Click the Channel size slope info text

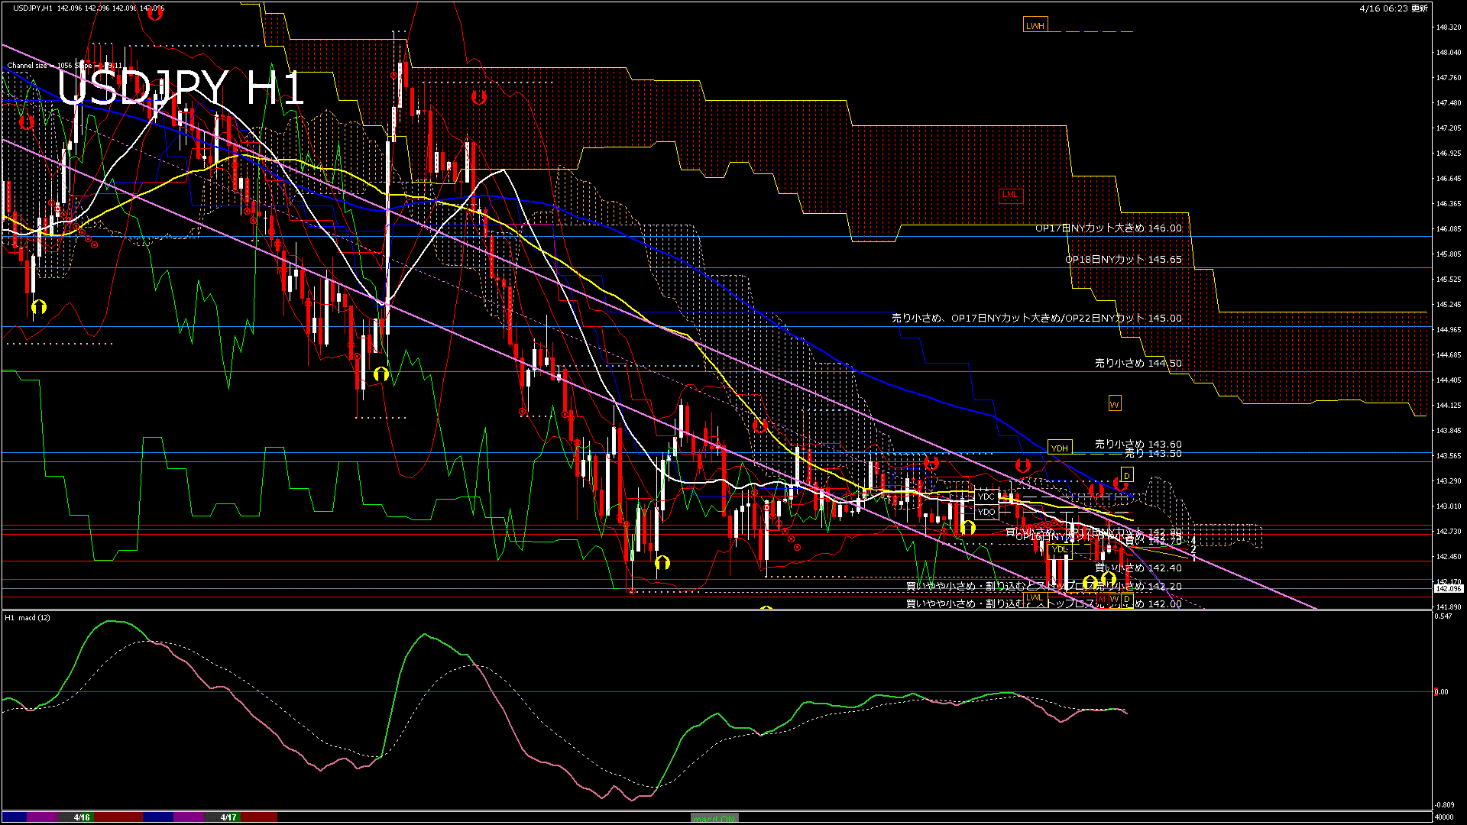tap(65, 66)
